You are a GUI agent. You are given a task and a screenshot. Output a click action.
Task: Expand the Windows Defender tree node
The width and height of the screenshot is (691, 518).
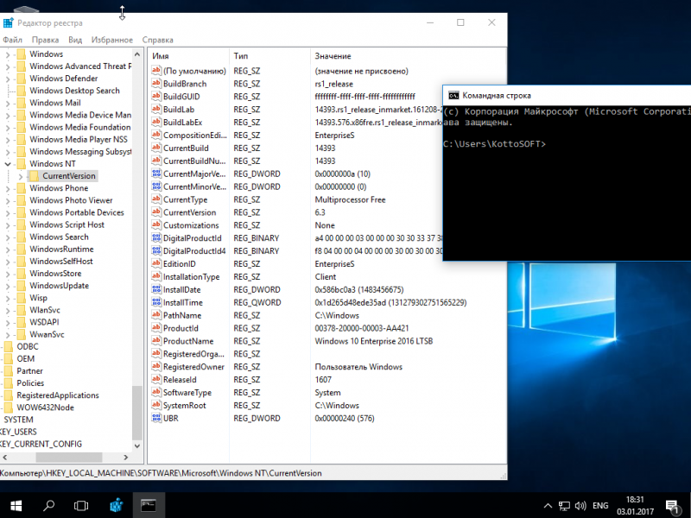(x=8, y=79)
